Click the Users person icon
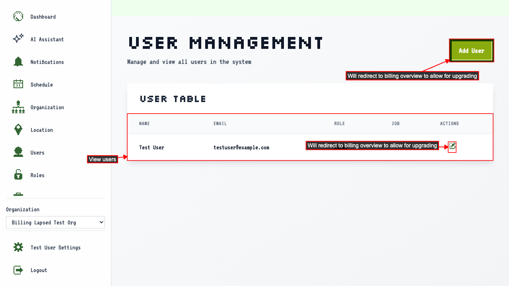This screenshot has height=286, width=509. 18,152
